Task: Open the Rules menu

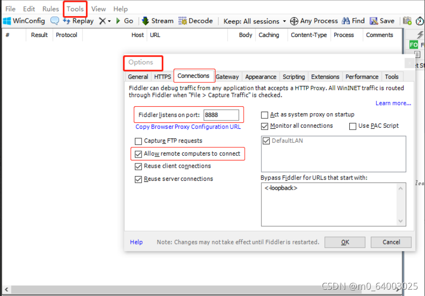Action: (x=50, y=9)
